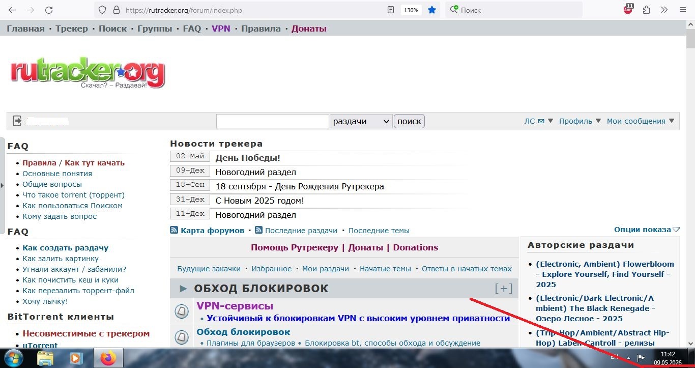Expand Опции показа options
This screenshot has width=695, height=368.
click(x=647, y=230)
